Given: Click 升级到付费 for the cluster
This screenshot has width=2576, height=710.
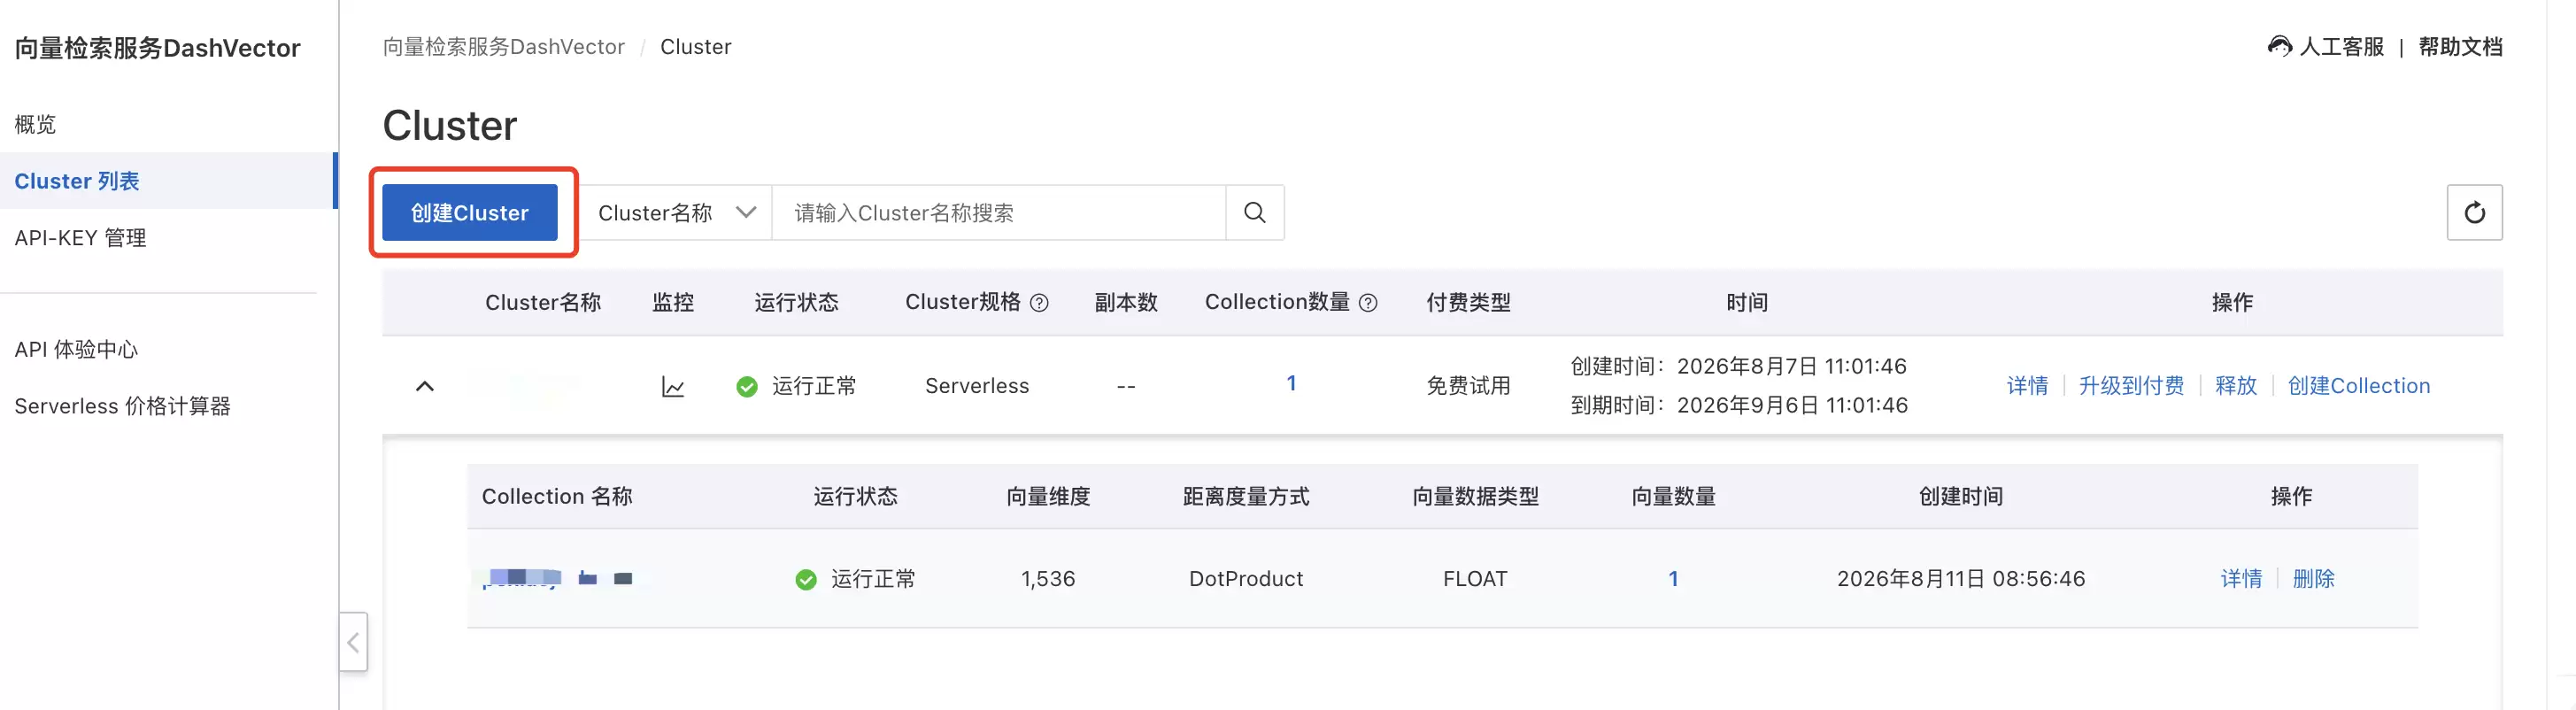Looking at the screenshot, I should click(x=2131, y=386).
